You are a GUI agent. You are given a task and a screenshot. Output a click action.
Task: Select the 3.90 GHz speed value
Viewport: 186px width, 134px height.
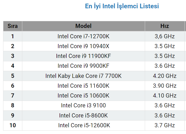point(165,86)
